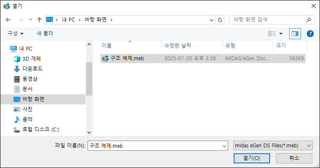Click the 열기(O) button
320x168 pixels.
pyautogui.click(x=251, y=158)
